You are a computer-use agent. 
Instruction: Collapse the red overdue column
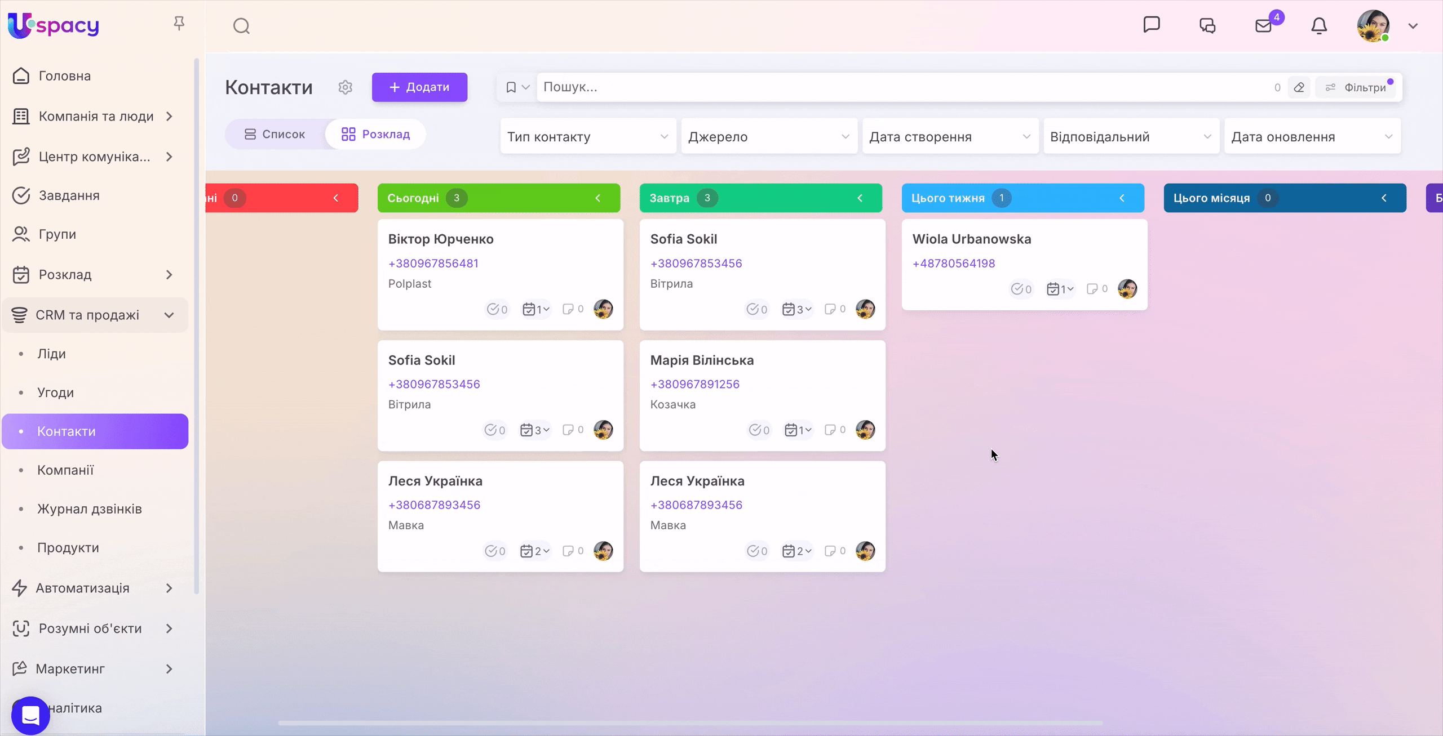(336, 198)
